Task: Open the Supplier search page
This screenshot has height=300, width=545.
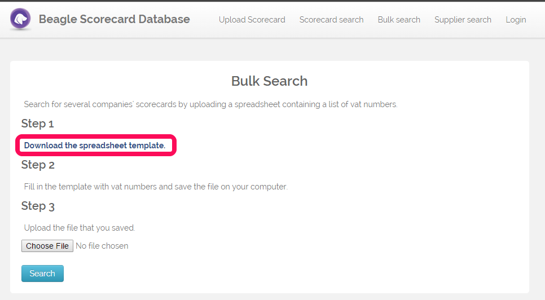Action: pyautogui.click(x=463, y=20)
